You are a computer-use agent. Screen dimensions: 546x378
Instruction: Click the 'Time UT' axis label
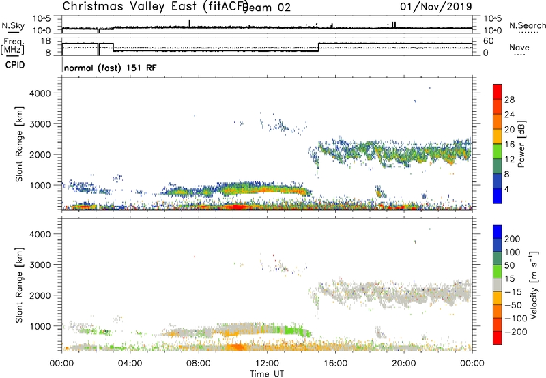[x=267, y=374]
